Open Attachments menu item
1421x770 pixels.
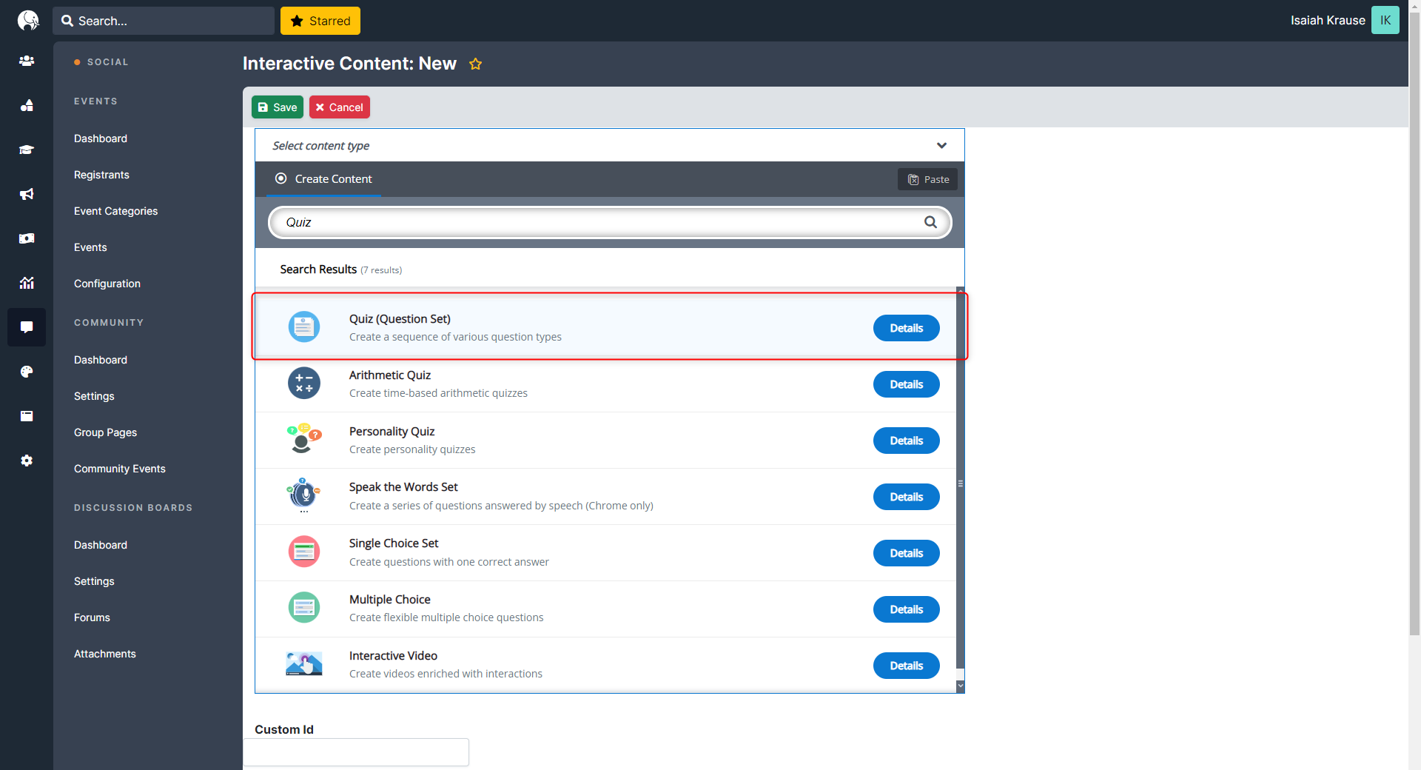pos(105,654)
